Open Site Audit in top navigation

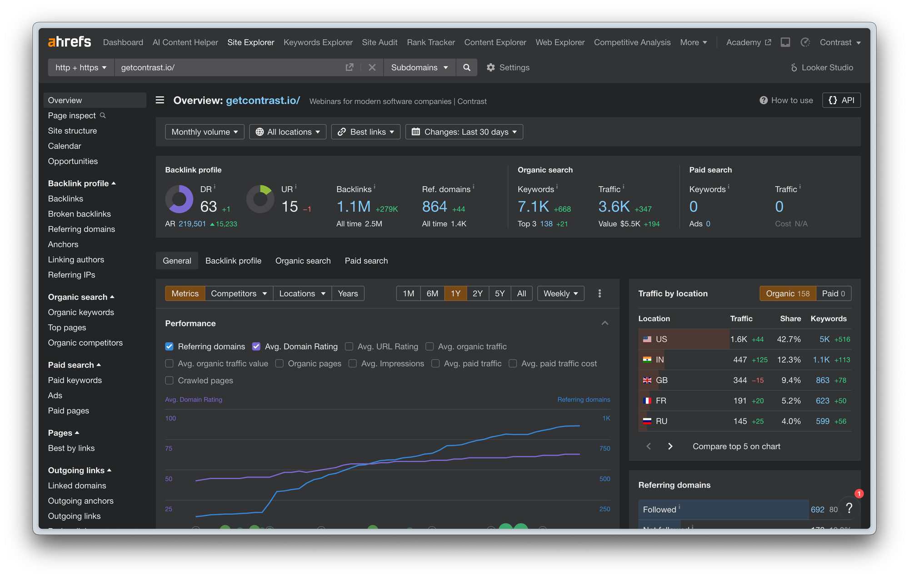380,42
